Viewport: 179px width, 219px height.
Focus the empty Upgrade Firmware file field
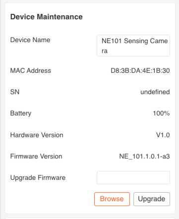133,178
